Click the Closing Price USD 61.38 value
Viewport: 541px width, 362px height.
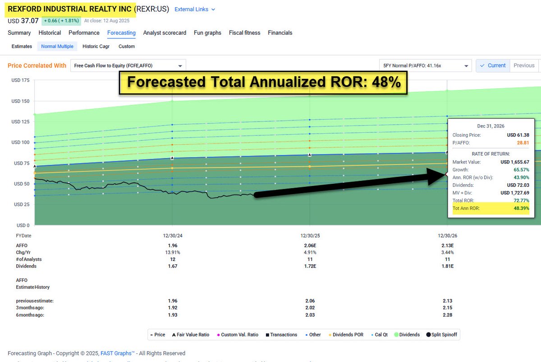(518, 135)
